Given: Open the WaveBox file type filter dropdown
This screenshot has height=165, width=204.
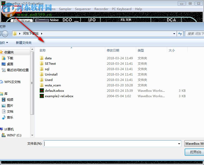Looking at the screenshot, I should point(194,144).
